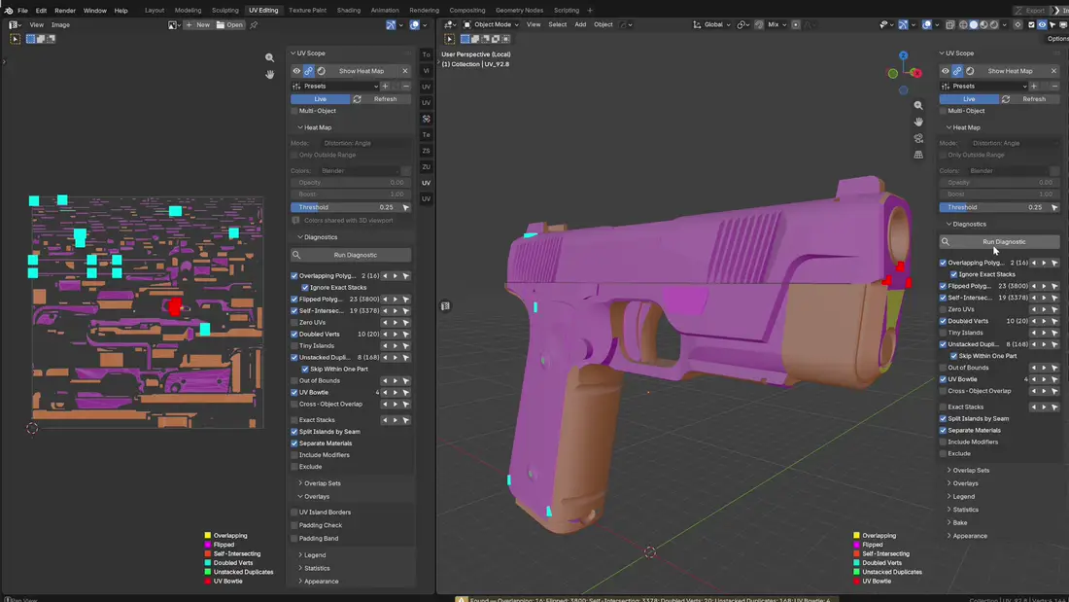Viewport: 1069px width, 602px height.
Task: Click Show Heat Map in 3D viewport panel
Action: [x=1011, y=71]
